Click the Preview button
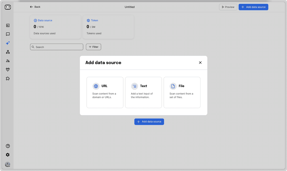 click(x=228, y=7)
